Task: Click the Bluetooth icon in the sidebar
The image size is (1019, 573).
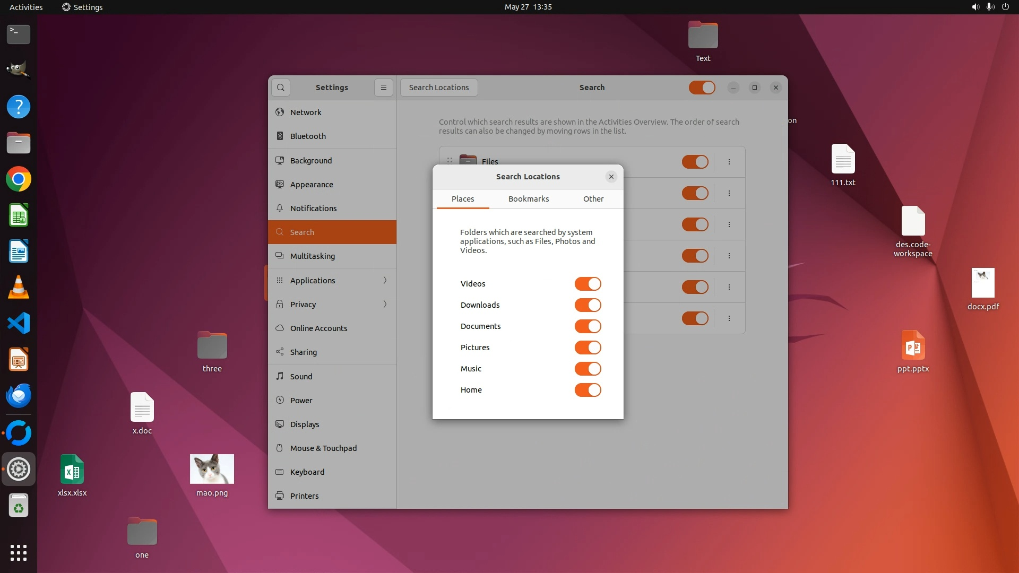Action: 280,136
